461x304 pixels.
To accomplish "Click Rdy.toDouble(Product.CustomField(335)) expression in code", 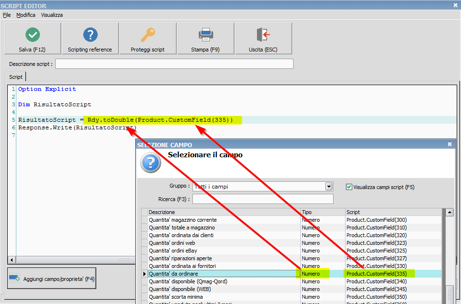I will (x=160, y=120).
